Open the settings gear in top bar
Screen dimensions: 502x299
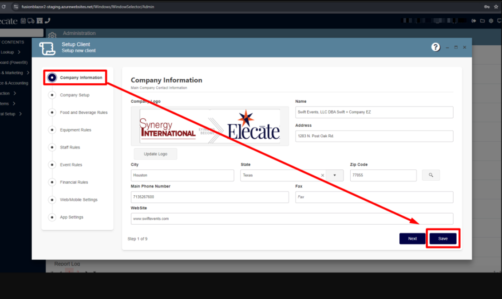click(491, 21)
